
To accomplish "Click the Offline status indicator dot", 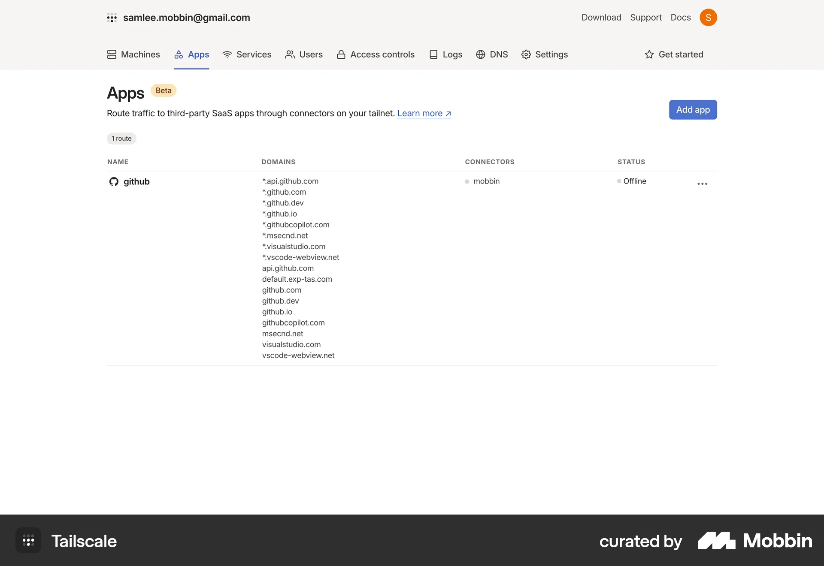I will (x=618, y=181).
